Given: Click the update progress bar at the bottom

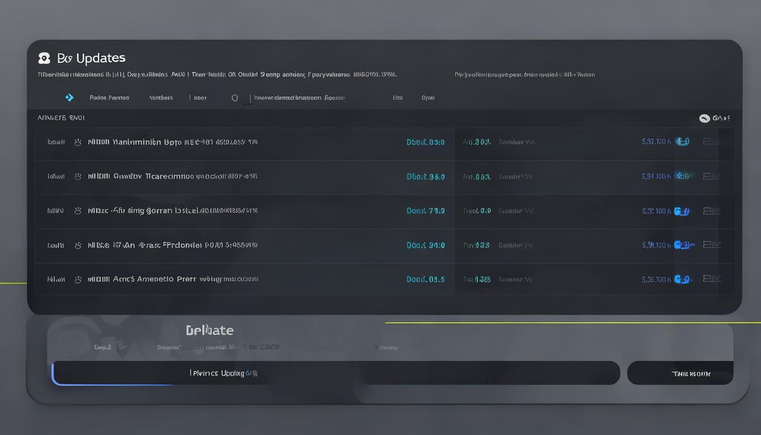Looking at the screenshot, I should pyautogui.click(x=336, y=373).
